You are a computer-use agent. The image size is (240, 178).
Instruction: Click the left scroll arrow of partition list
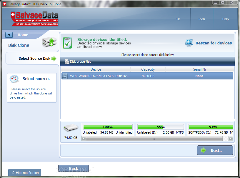(x=84, y=139)
